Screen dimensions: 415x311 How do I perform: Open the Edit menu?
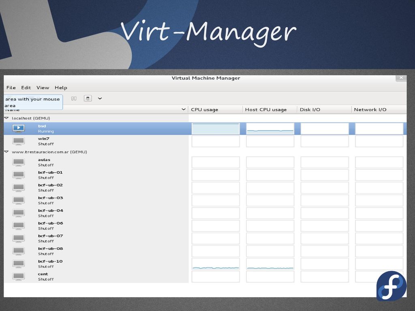26,87
